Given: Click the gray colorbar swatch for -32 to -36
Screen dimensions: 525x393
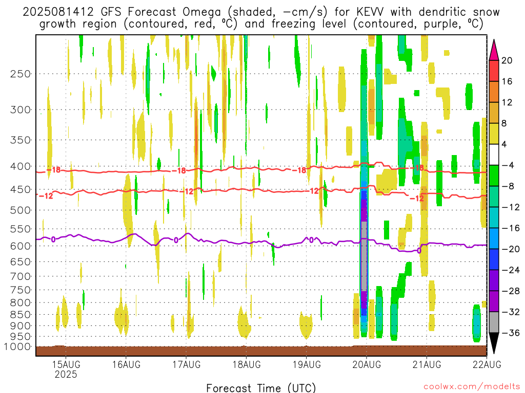Looking at the screenshot, I should 494,322.
